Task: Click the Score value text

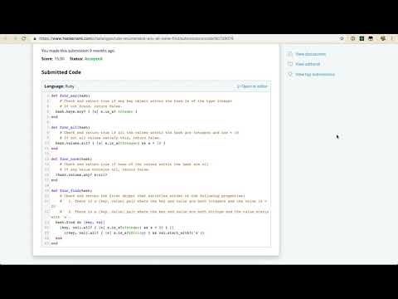Action: click(60, 59)
